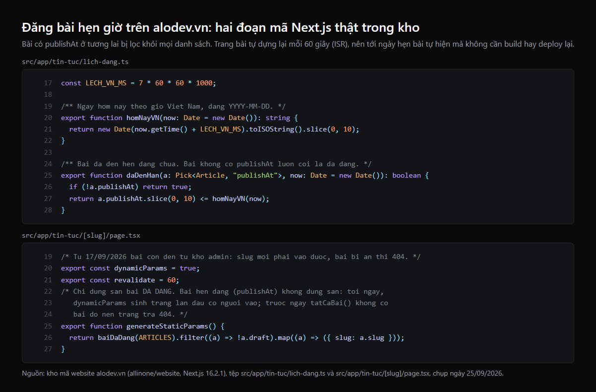Click line number 17 in the first code block
The width and height of the screenshot is (596, 392).
[48, 83]
